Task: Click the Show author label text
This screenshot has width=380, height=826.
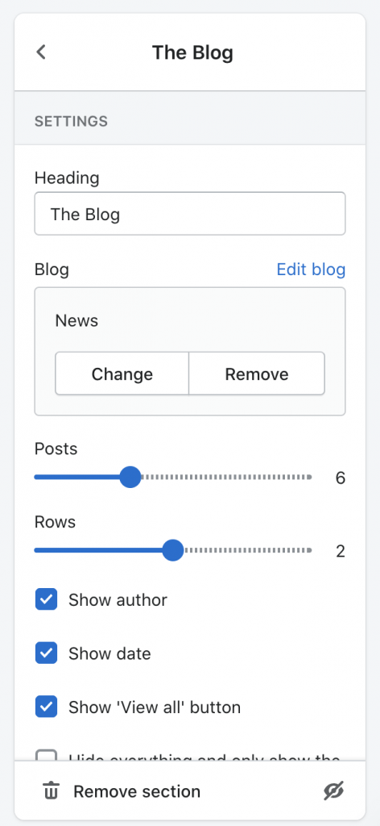Action: tap(118, 600)
